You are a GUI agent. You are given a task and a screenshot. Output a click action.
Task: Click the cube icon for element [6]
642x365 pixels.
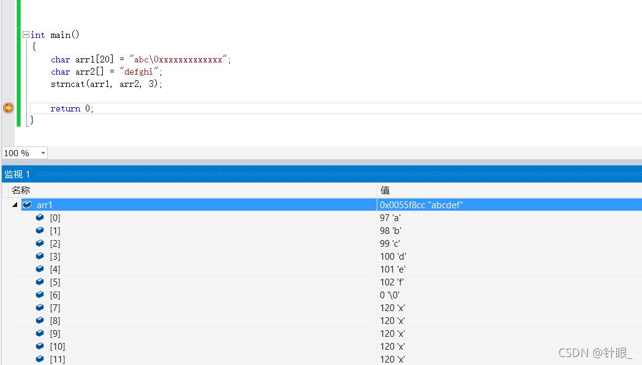[x=40, y=295]
